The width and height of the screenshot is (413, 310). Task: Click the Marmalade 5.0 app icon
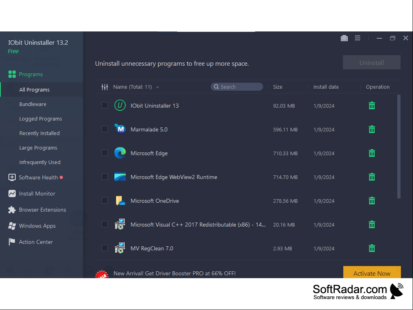coord(120,129)
